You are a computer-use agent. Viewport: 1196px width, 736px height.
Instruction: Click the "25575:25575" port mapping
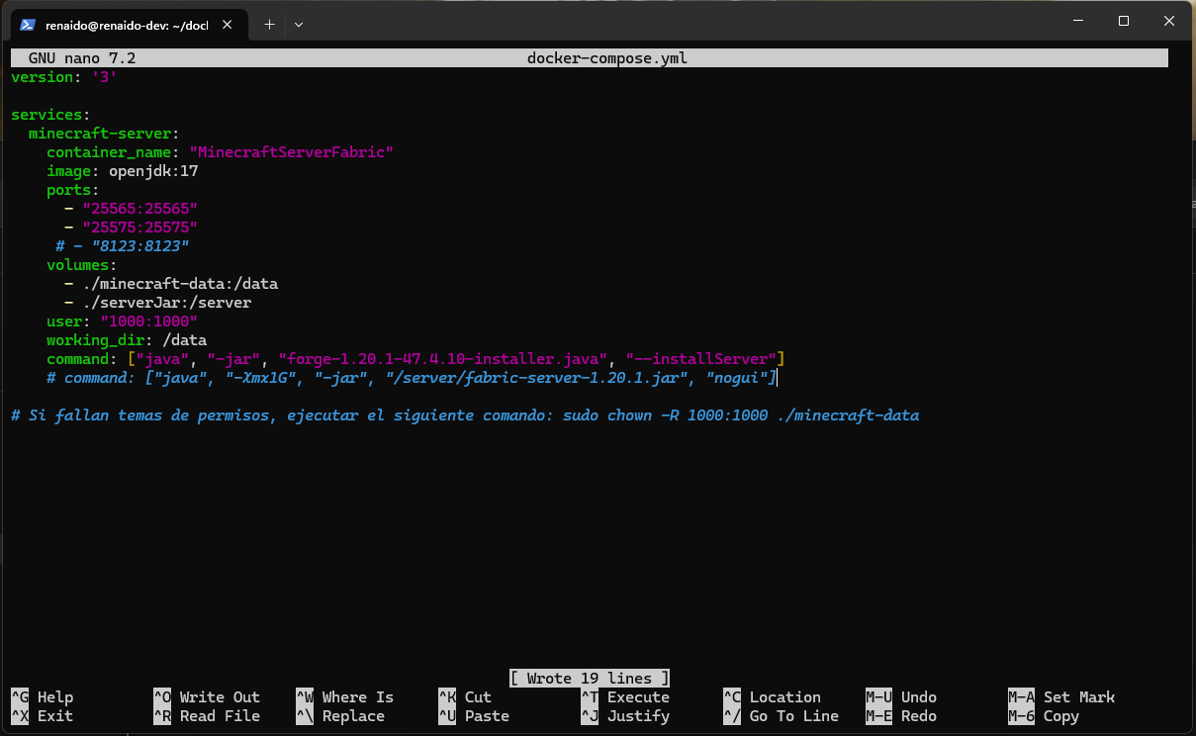[x=140, y=228]
